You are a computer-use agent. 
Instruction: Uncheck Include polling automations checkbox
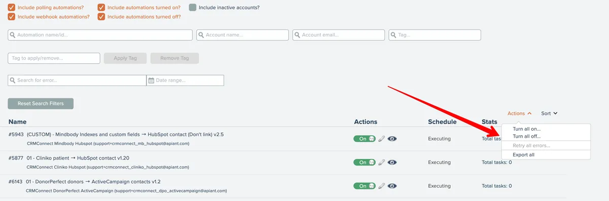(x=12, y=8)
